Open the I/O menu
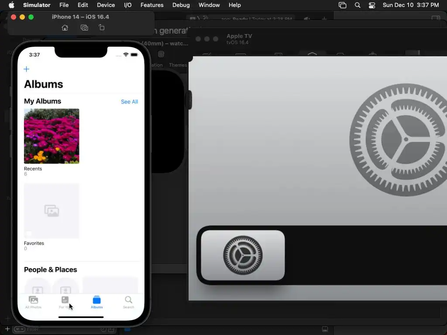This screenshot has width=447, height=335. click(128, 5)
